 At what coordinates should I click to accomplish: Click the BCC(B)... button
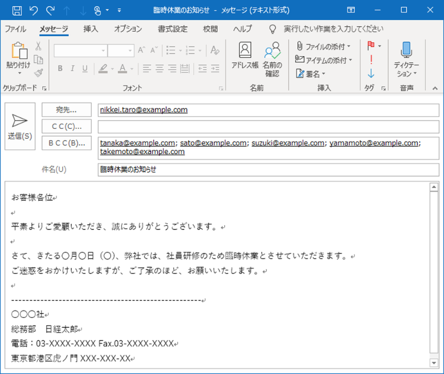point(67,143)
